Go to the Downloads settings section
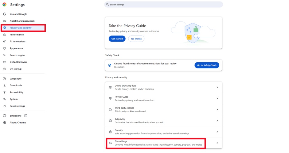 pos(16,85)
